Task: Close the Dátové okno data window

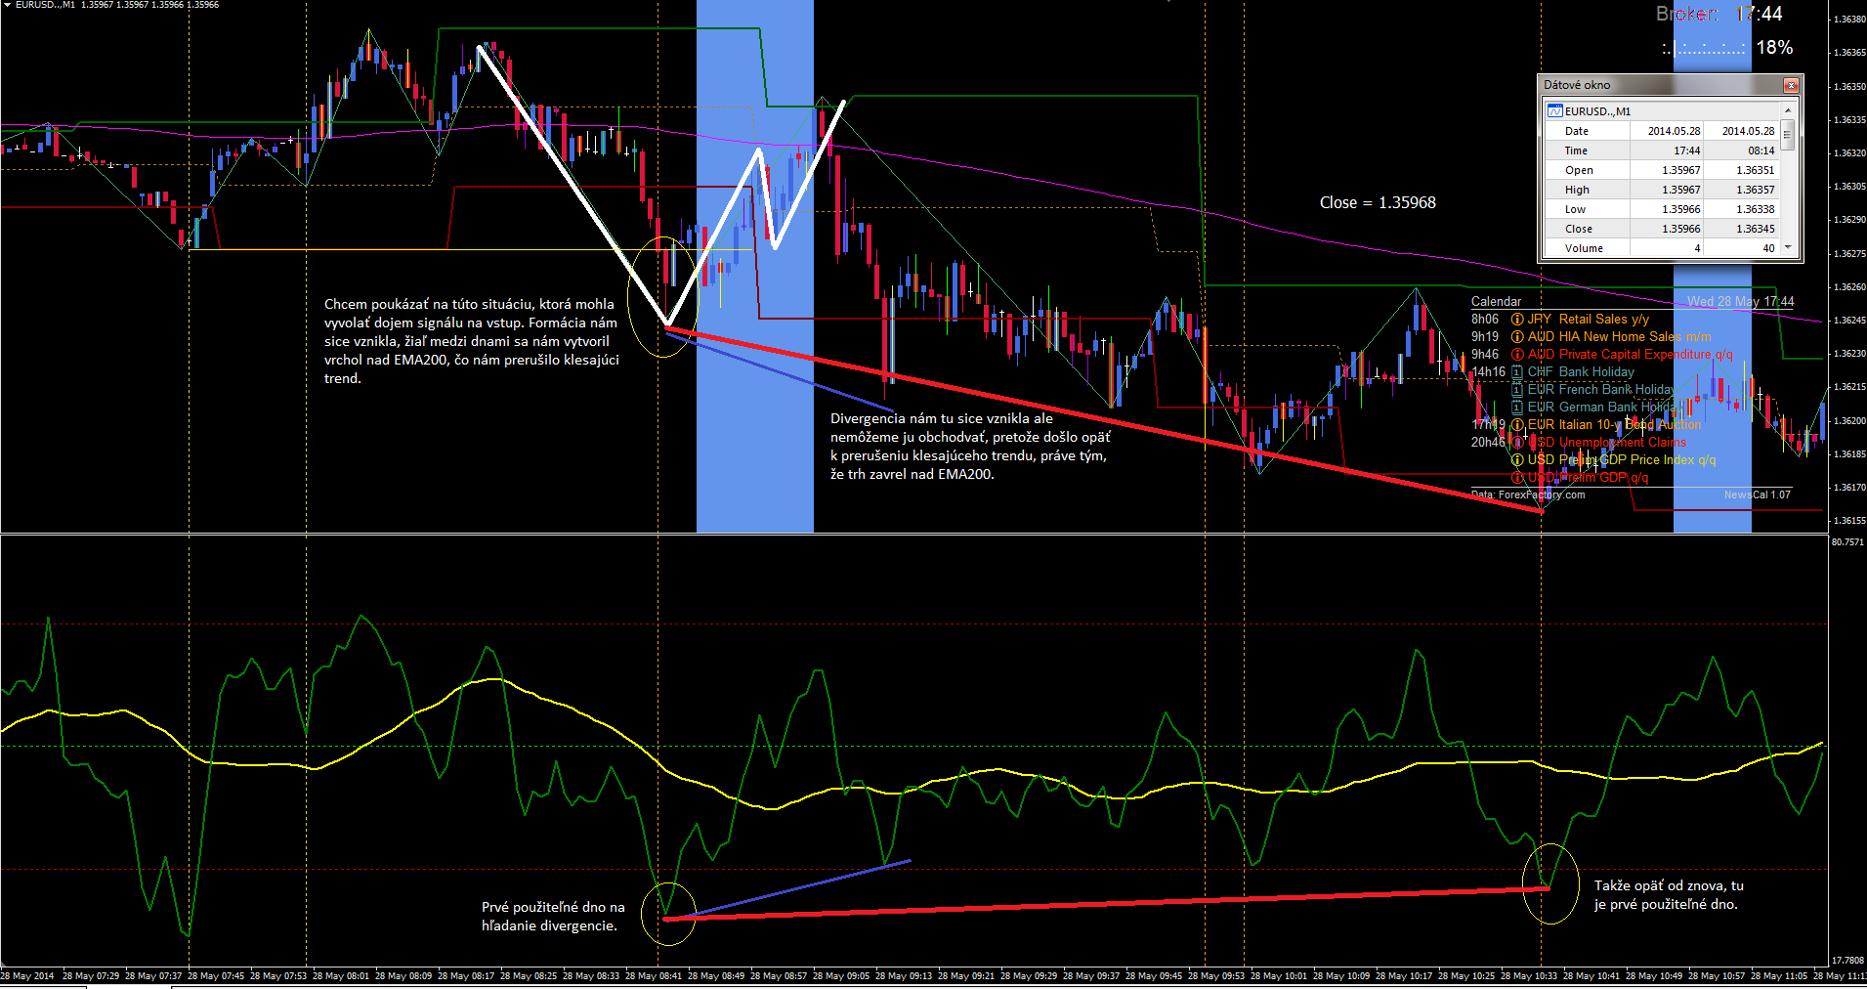Action: [1791, 85]
